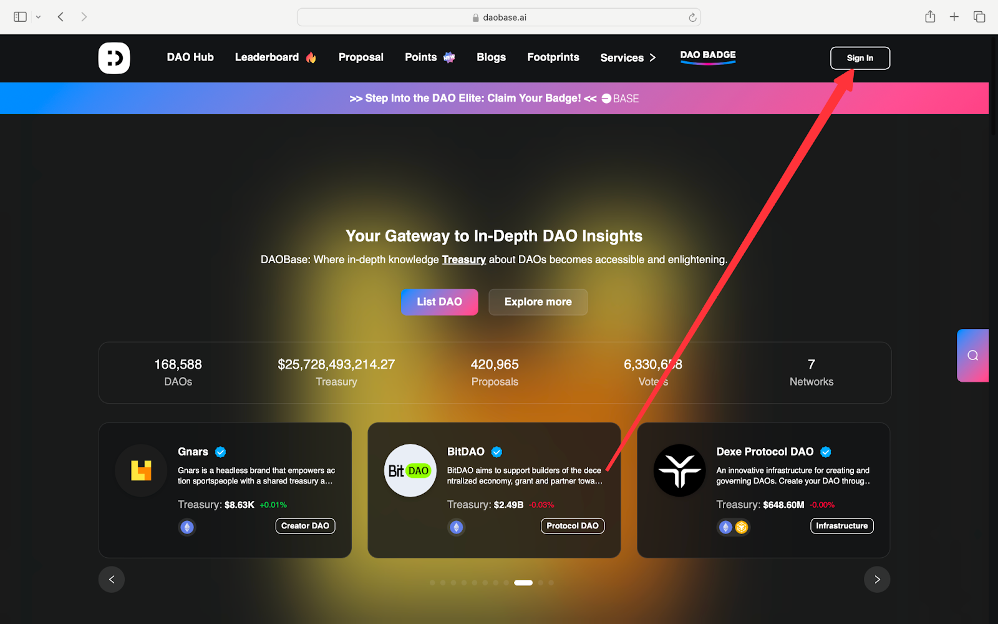Select the Infrastructure tag

click(x=842, y=526)
